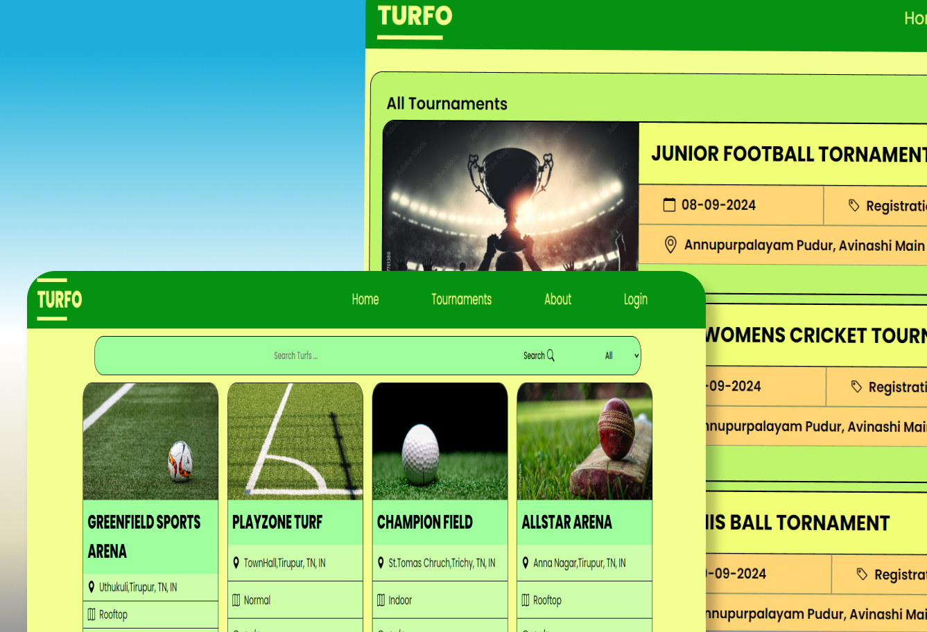Click location pin icon for Junior Football tournament
Viewport: 927px width, 632px height.
670,245
